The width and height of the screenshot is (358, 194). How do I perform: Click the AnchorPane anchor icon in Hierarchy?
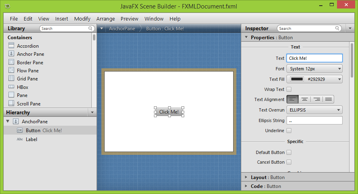16,121
